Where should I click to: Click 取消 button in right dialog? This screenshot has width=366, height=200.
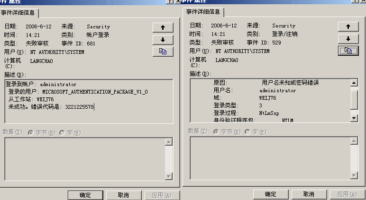[309, 194]
